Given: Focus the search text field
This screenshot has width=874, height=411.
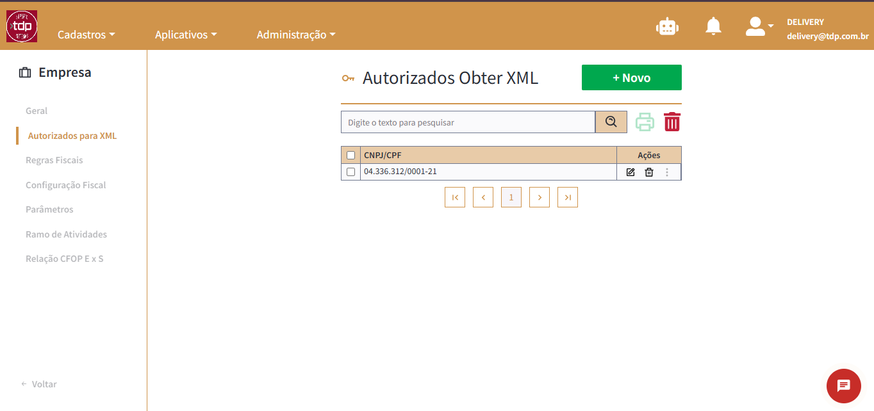Looking at the screenshot, I should (x=468, y=122).
